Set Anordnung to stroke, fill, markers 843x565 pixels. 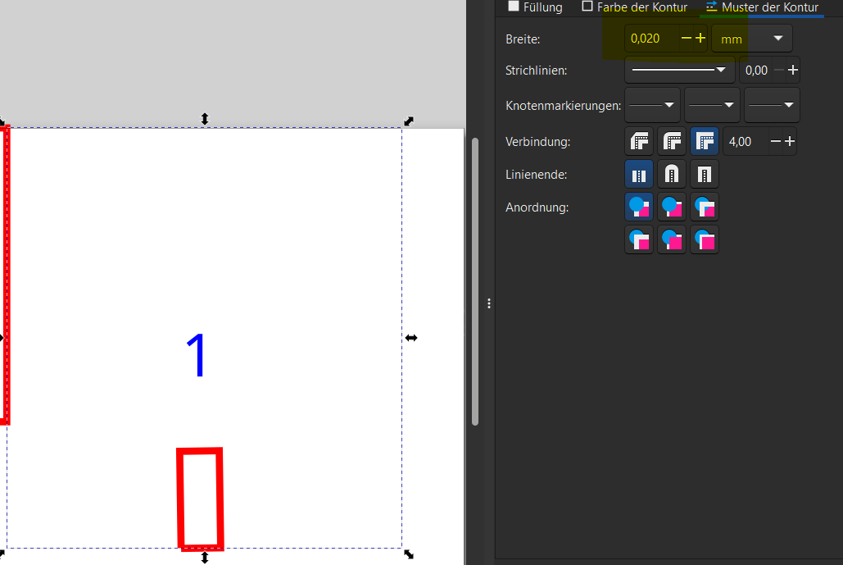click(x=672, y=207)
